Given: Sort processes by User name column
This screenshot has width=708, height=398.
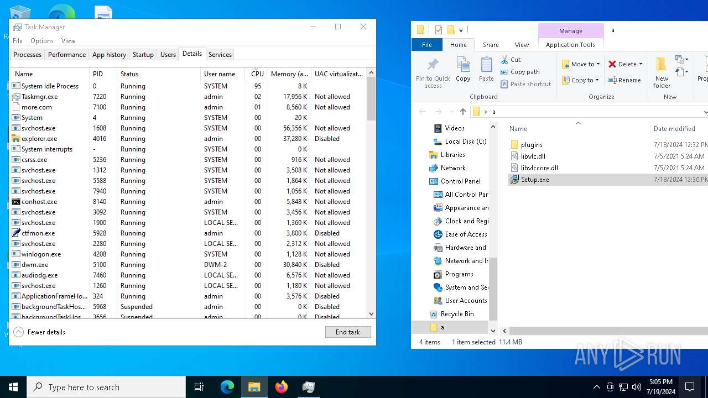Looking at the screenshot, I should point(222,74).
